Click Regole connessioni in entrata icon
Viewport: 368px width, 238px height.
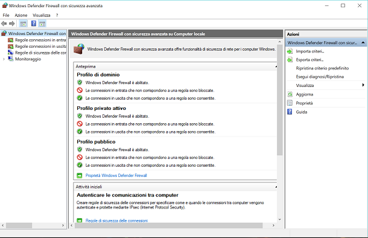(11, 40)
